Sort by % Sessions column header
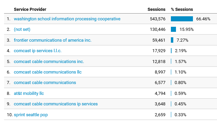 pos(182,9)
